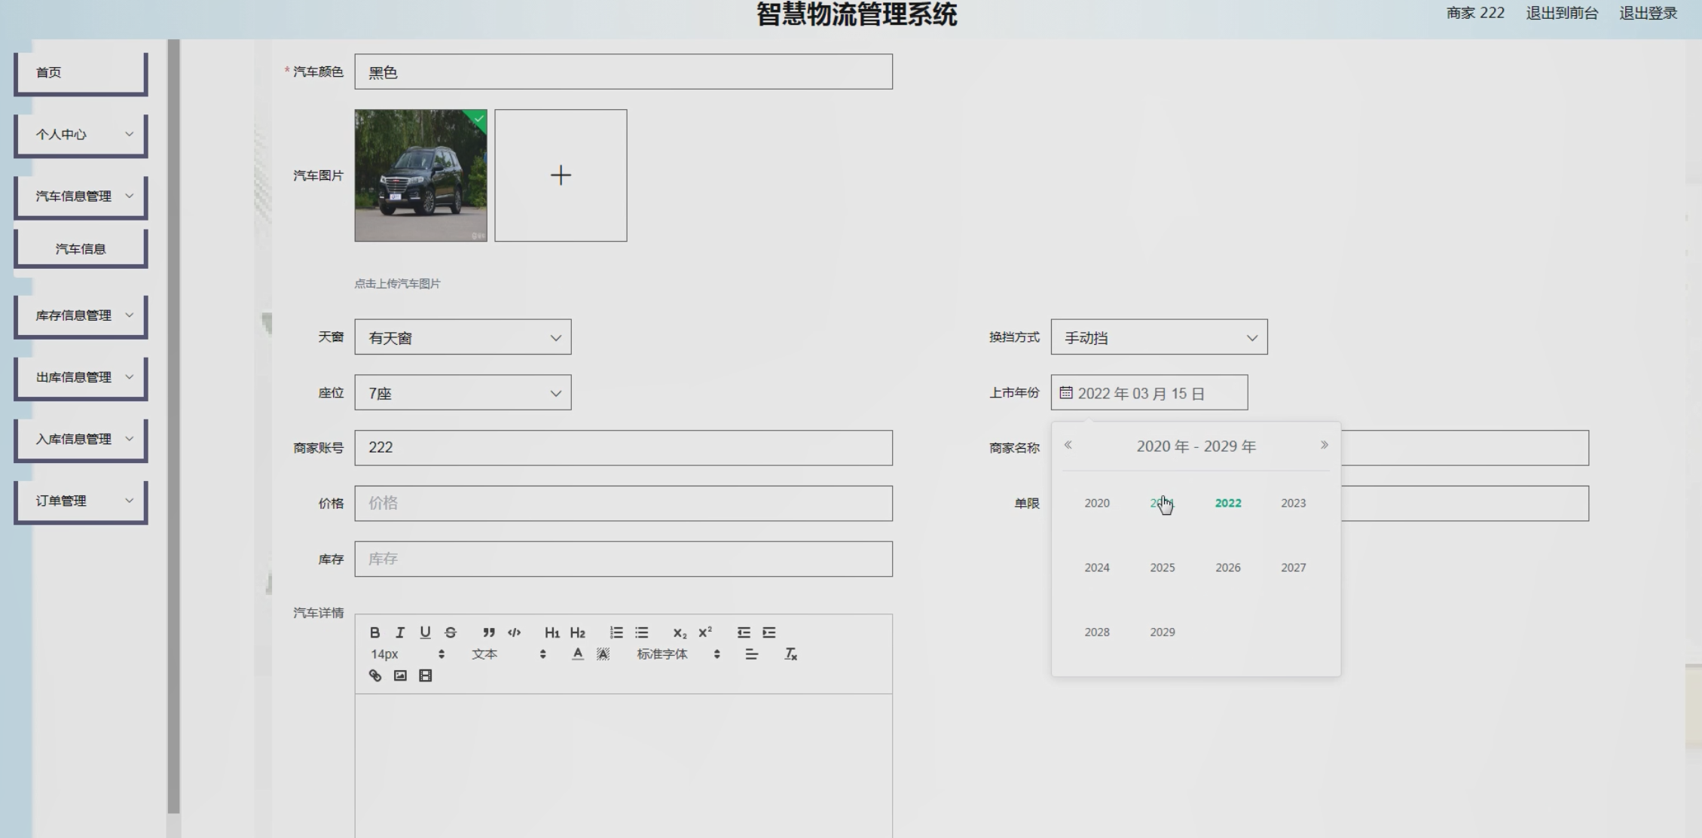Toggle underline formatting in editor

(425, 632)
